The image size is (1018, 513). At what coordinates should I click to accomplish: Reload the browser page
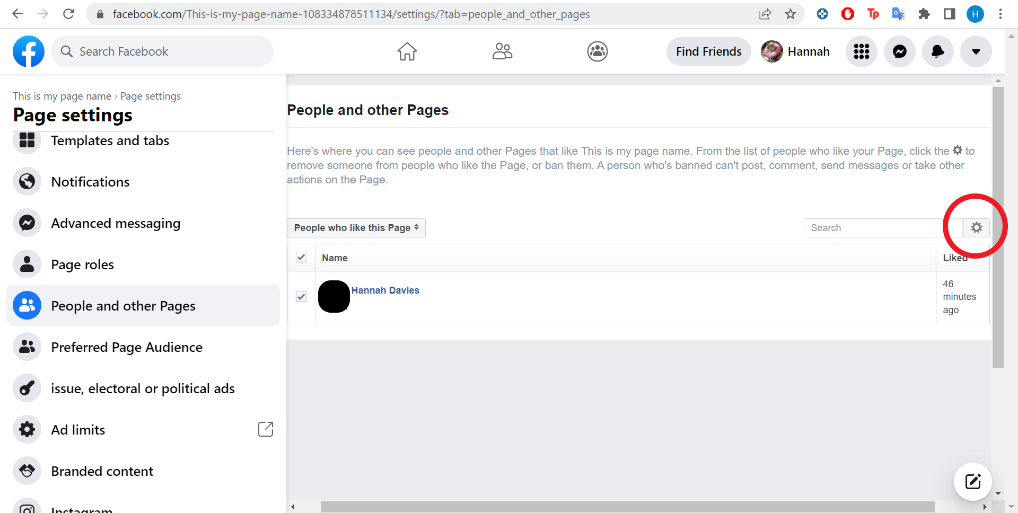[x=68, y=14]
